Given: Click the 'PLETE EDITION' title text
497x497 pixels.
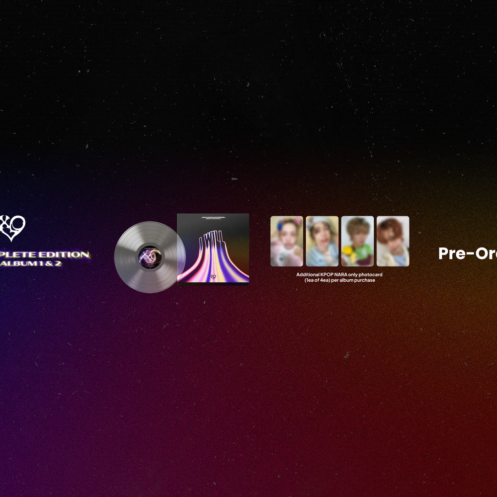Looking at the screenshot, I should pyautogui.click(x=45, y=254).
